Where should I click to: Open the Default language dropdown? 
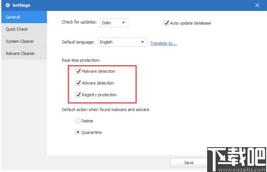point(122,42)
